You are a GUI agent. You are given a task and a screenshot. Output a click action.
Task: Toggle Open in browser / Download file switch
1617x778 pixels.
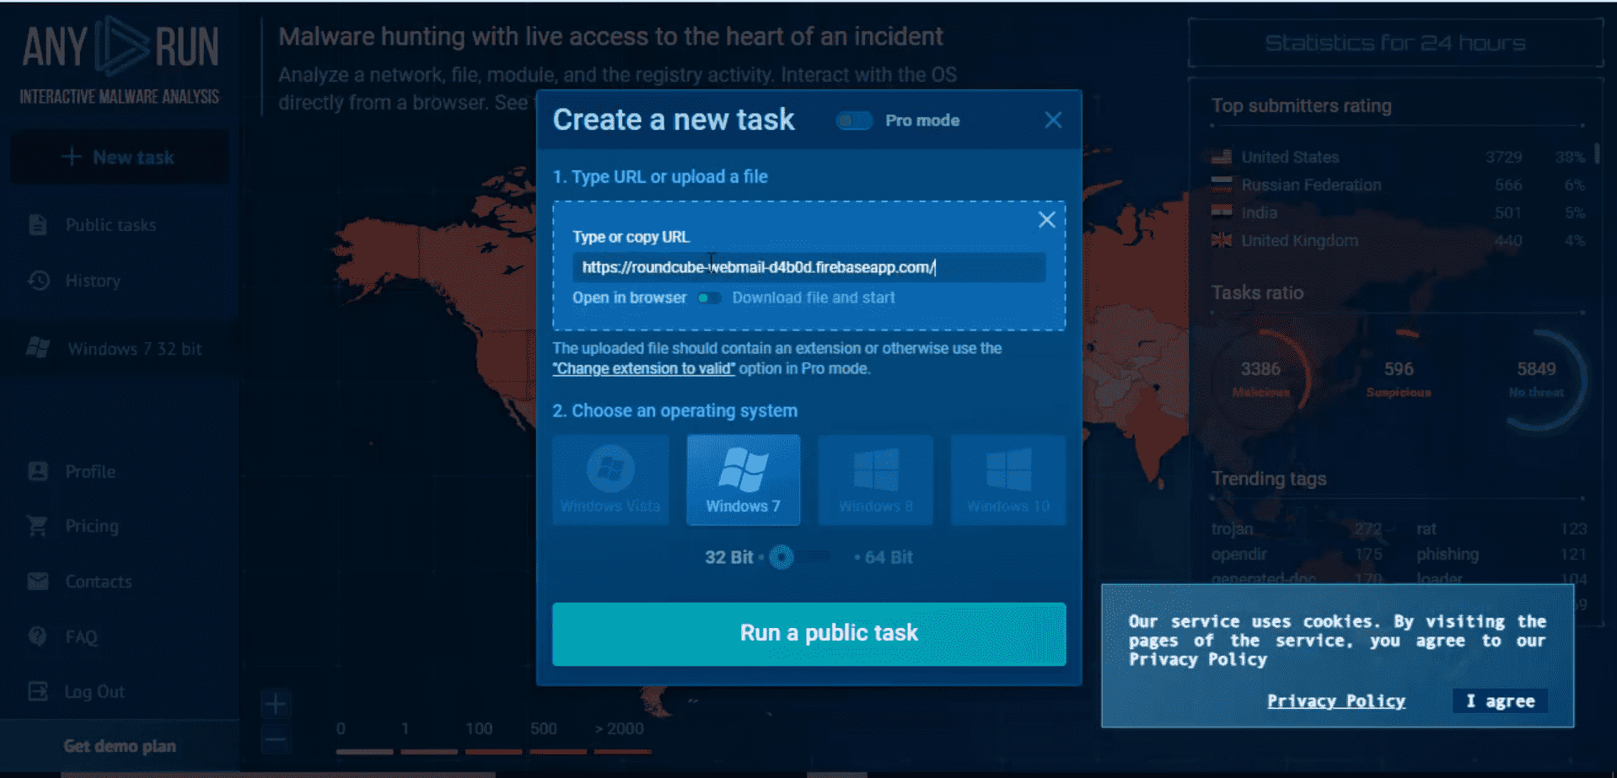[x=709, y=298]
